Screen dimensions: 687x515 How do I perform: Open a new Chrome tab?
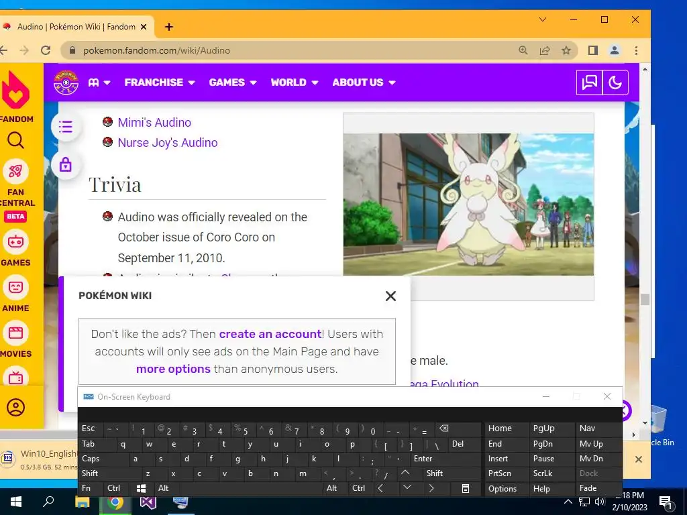pyautogui.click(x=168, y=27)
